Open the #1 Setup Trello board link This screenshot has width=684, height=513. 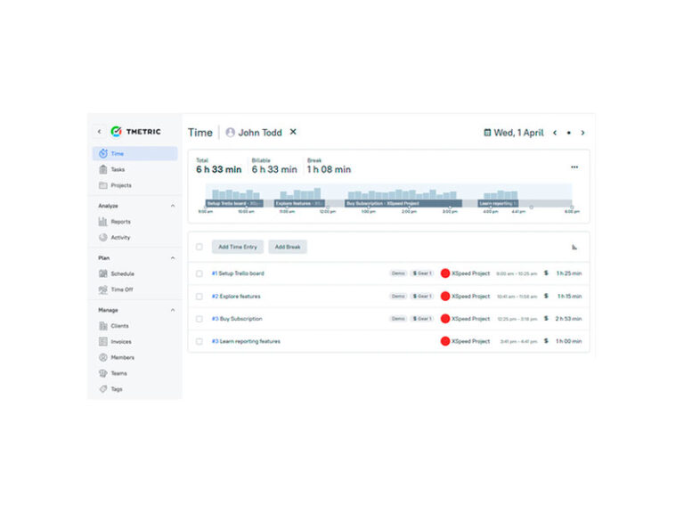click(238, 273)
